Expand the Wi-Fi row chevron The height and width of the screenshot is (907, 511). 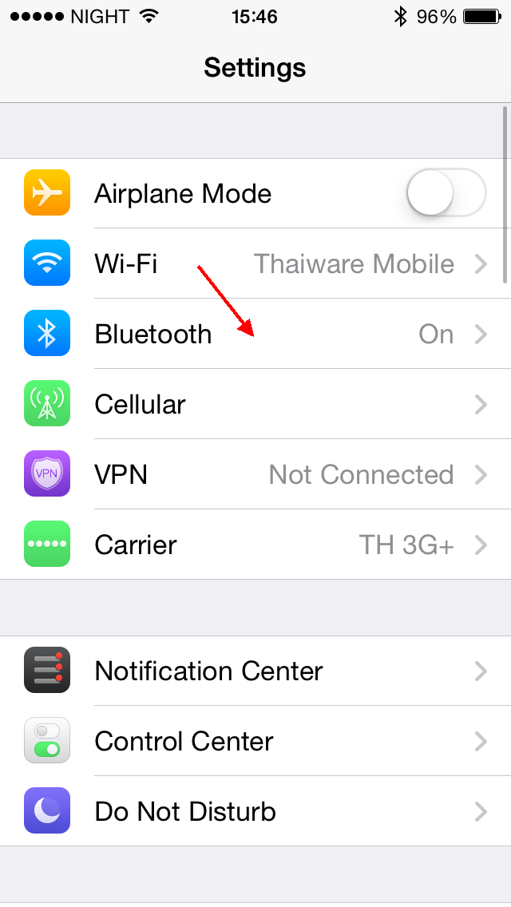click(481, 263)
